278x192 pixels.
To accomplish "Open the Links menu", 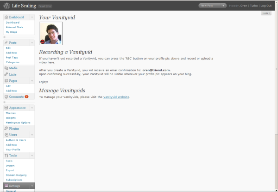I will pos(13,74).
